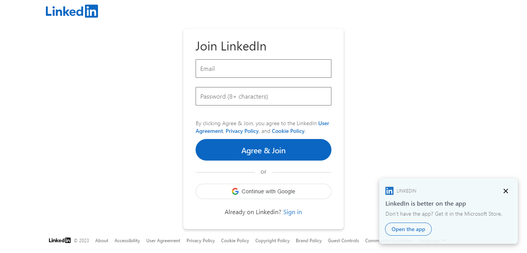Click the LinkedIn logo at top left
The height and width of the screenshot is (253, 527).
(x=71, y=11)
